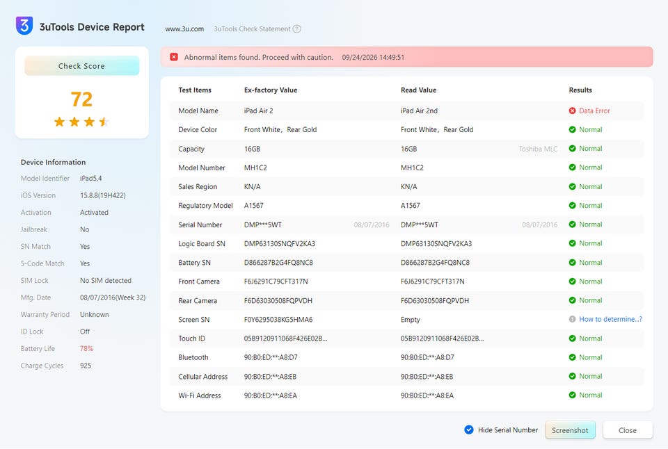The image size is (668, 449).
Task: Click the help icon beside 3uTools Check Statement
Action: (x=297, y=29)
